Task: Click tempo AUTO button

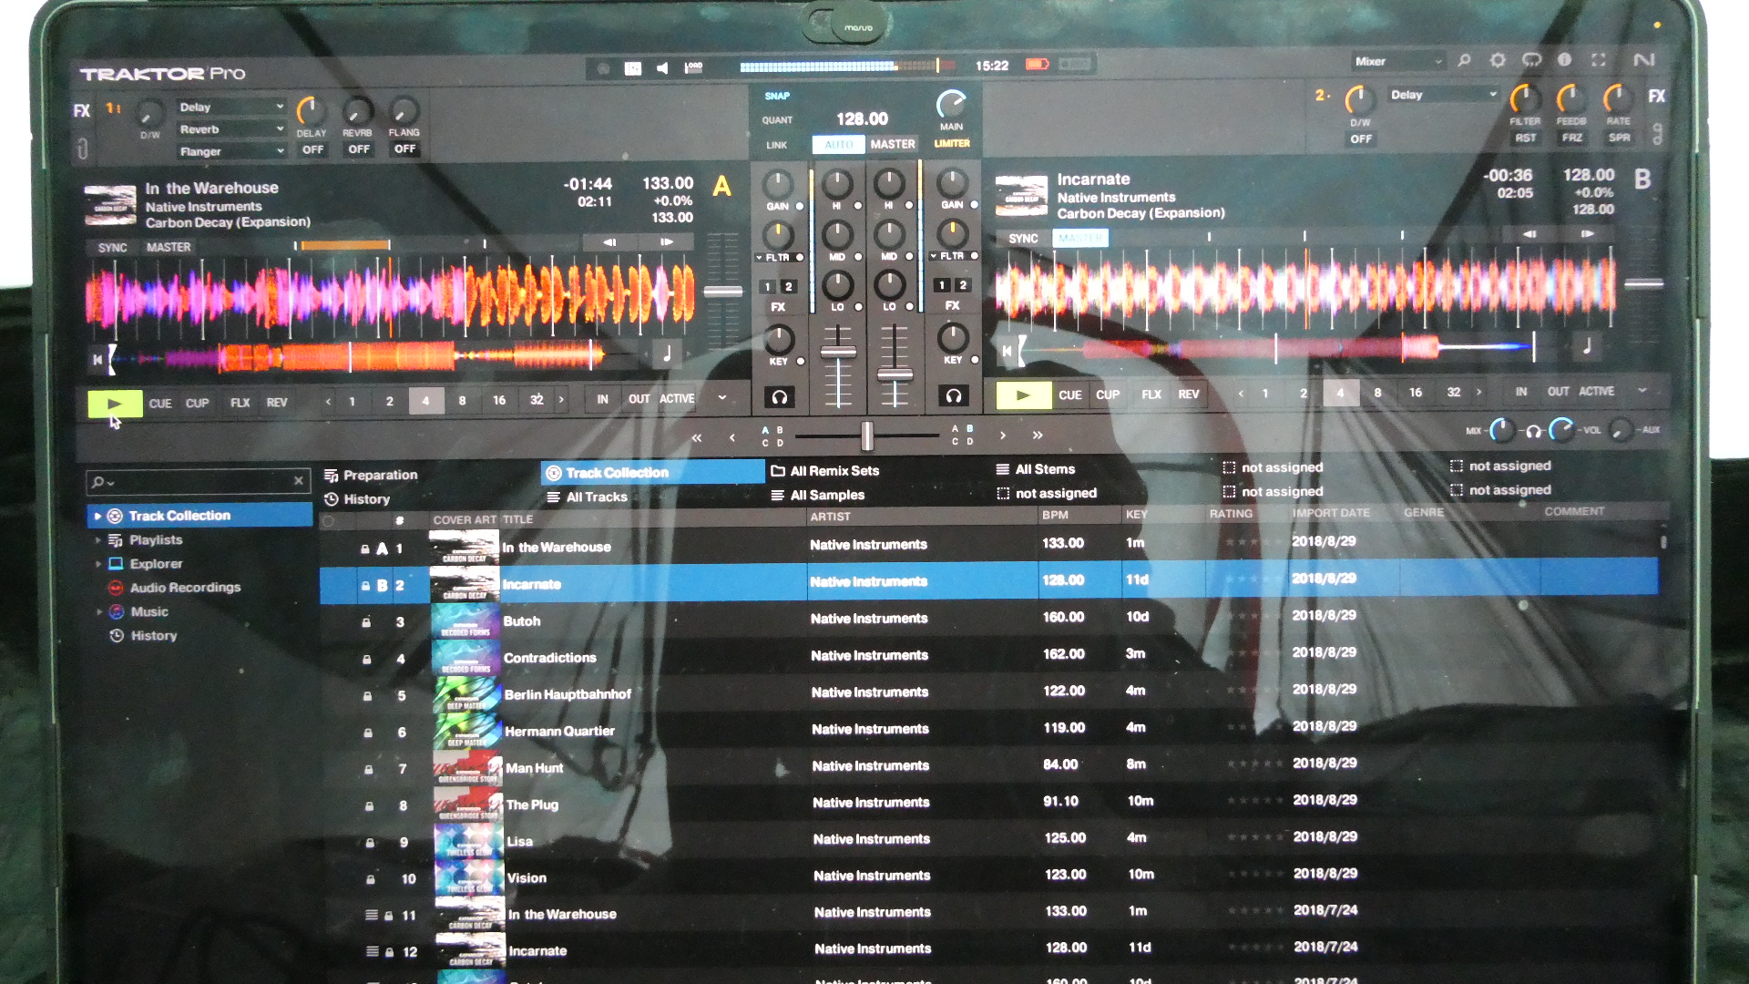Action: (x=838, y=145)
